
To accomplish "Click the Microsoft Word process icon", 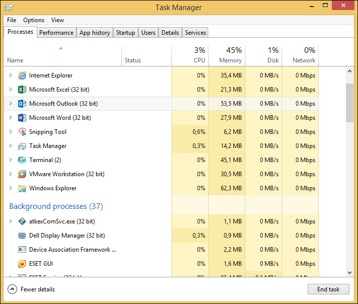I will pyautogui.click(x=22, y=118).
